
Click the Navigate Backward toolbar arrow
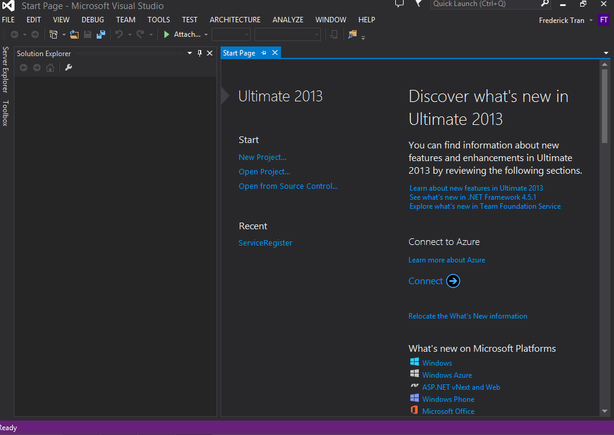coord(15,35)
